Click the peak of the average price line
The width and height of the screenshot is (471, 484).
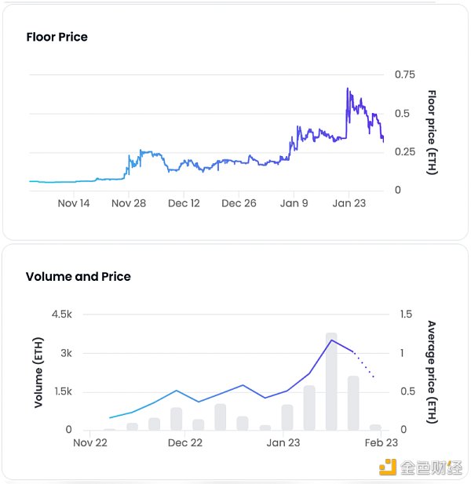pos(331,340)
